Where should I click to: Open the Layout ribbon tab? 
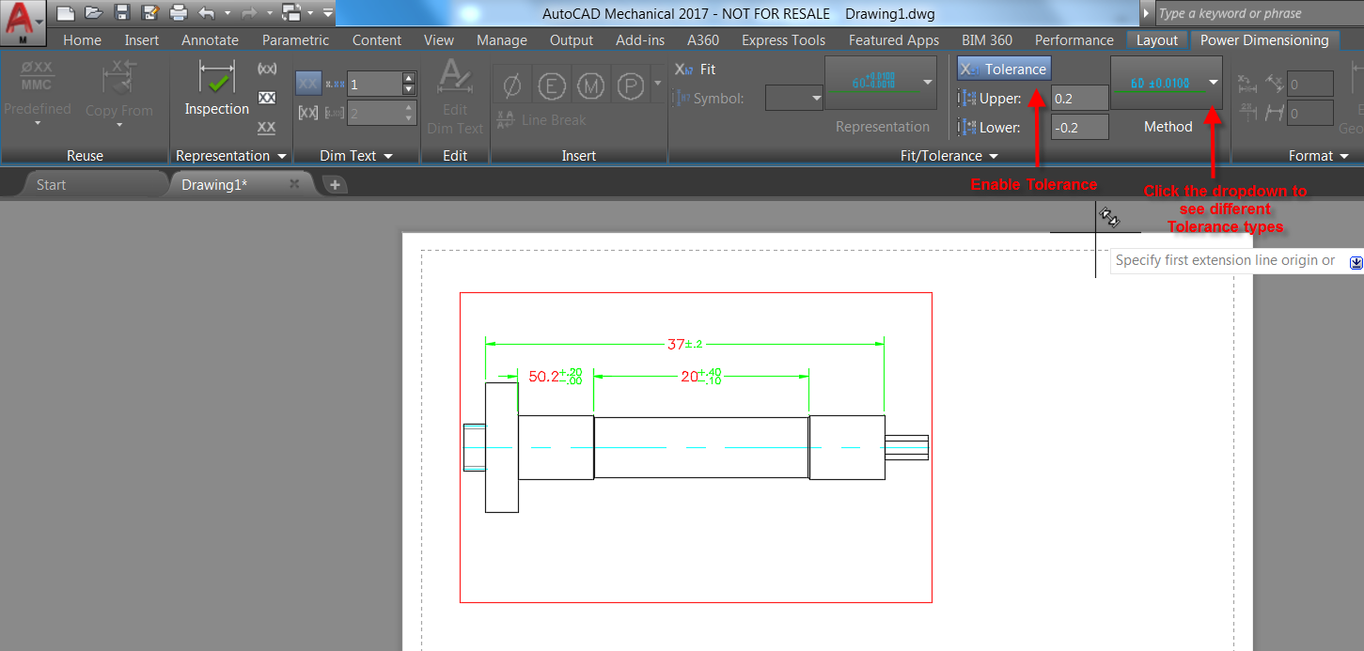[1156, 40]
